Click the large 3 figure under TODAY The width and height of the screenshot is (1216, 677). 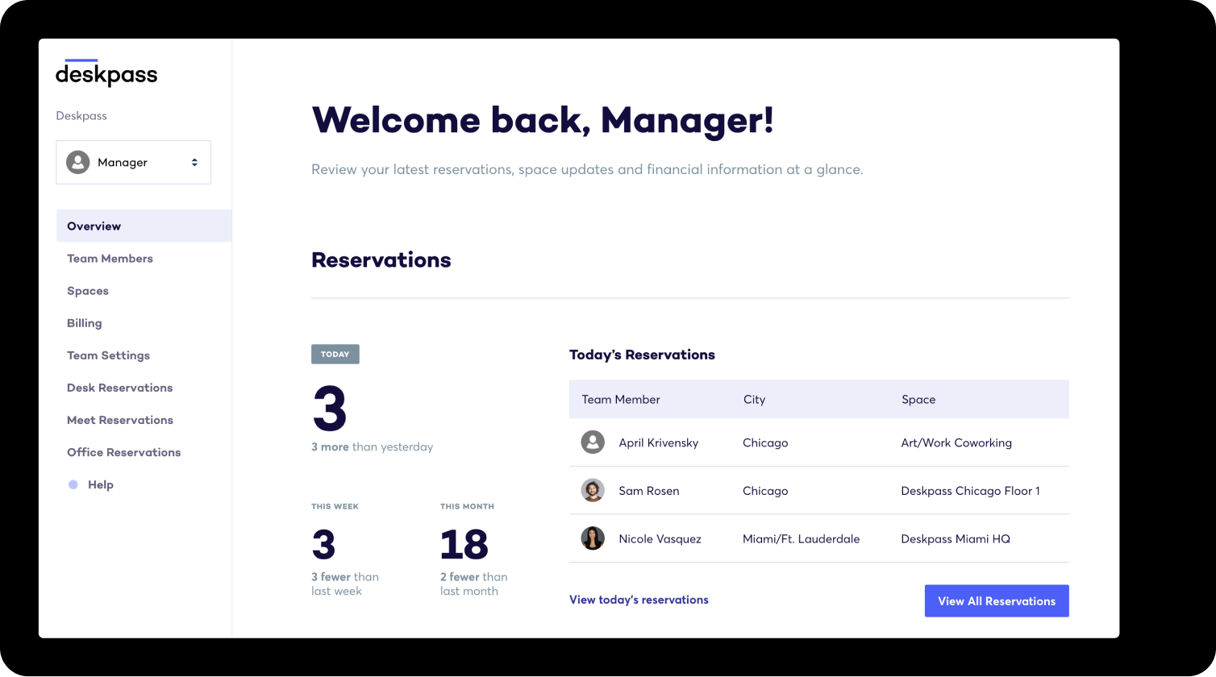tap(330, 408)
